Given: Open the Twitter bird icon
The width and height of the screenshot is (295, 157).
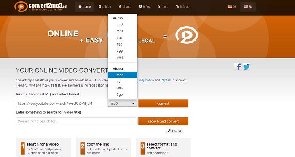Looking at the screenshot, I should (246, 67).
